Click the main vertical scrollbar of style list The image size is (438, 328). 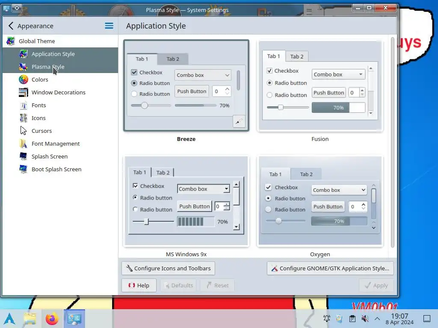(x=393, y=142)
